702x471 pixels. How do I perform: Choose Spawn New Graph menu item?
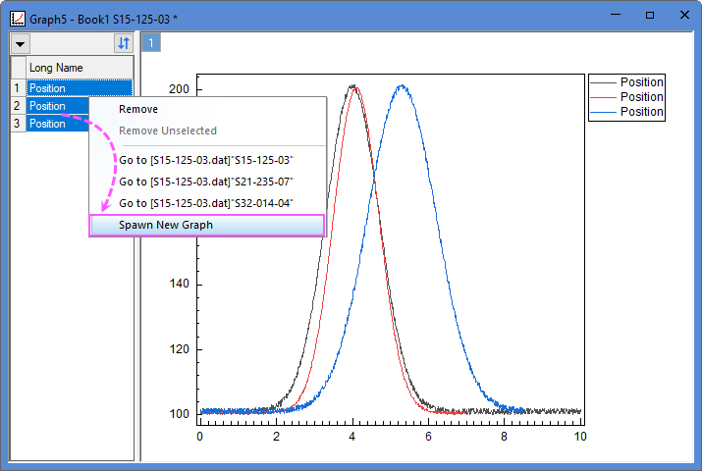[x=207, y=225]
